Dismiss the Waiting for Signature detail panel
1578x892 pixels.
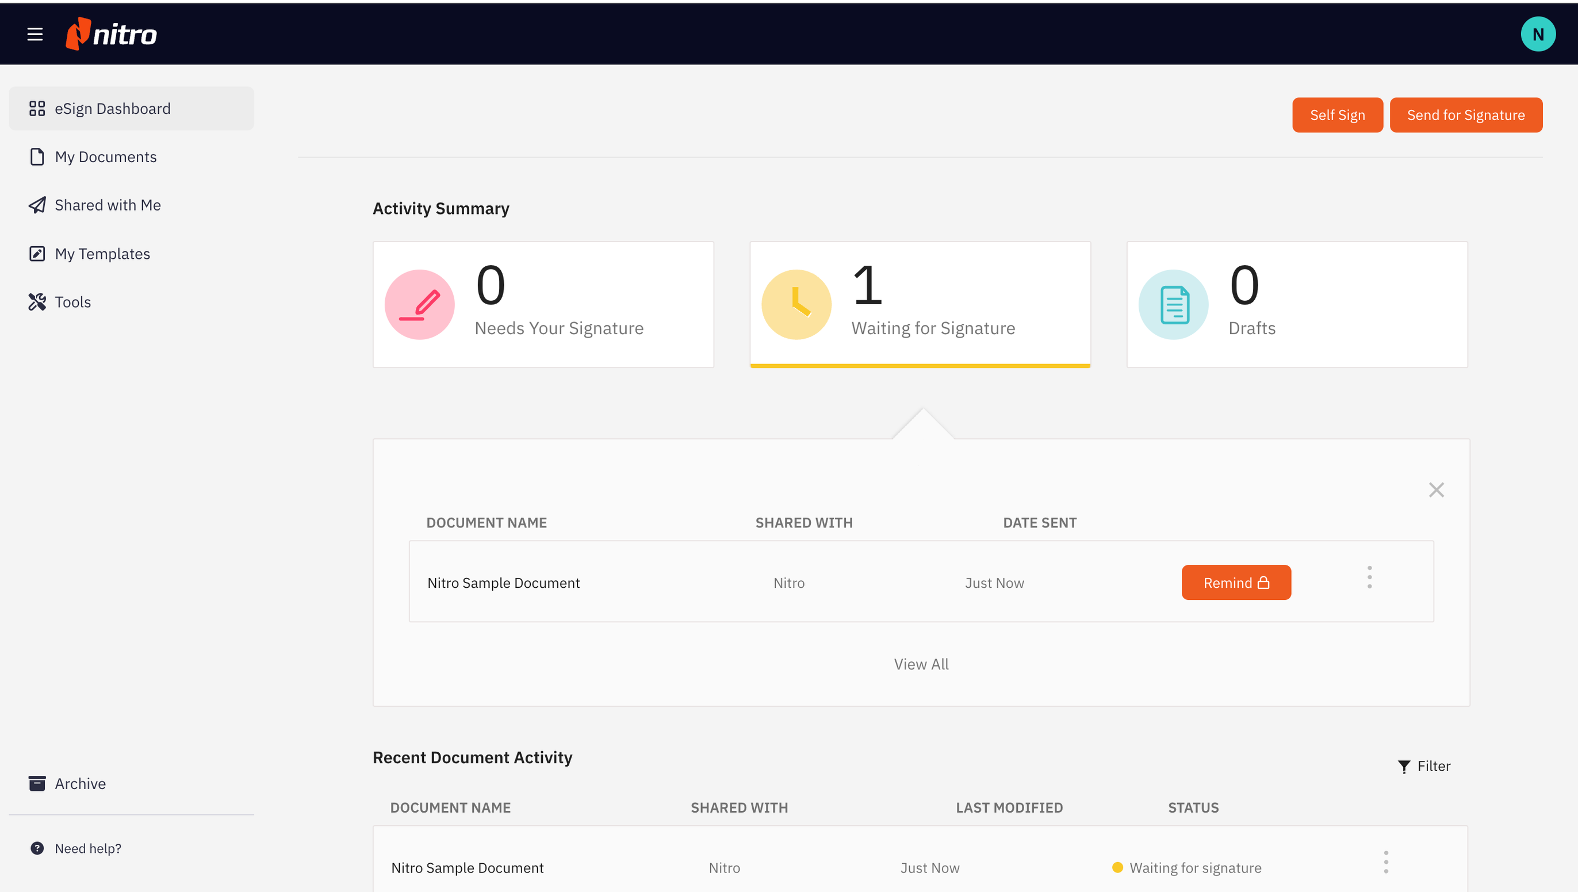(1436, 489)
